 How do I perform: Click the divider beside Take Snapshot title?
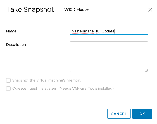(59, 9)
